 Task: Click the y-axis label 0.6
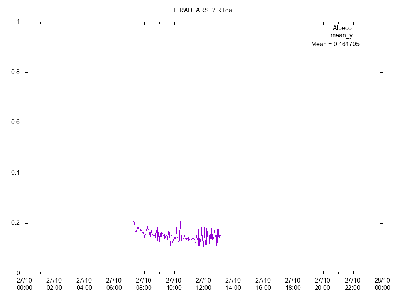tap(15, 122)
